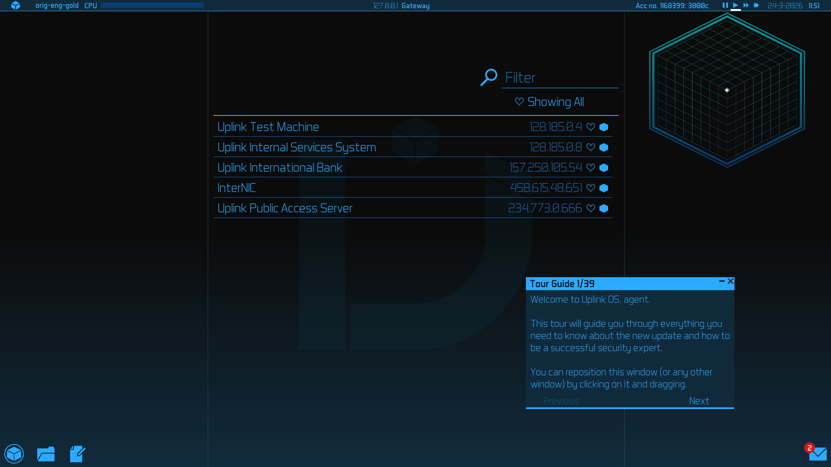Go to Next Tour Guide step
The height and width of the screenshot is (467, 831).
point(699,401)
